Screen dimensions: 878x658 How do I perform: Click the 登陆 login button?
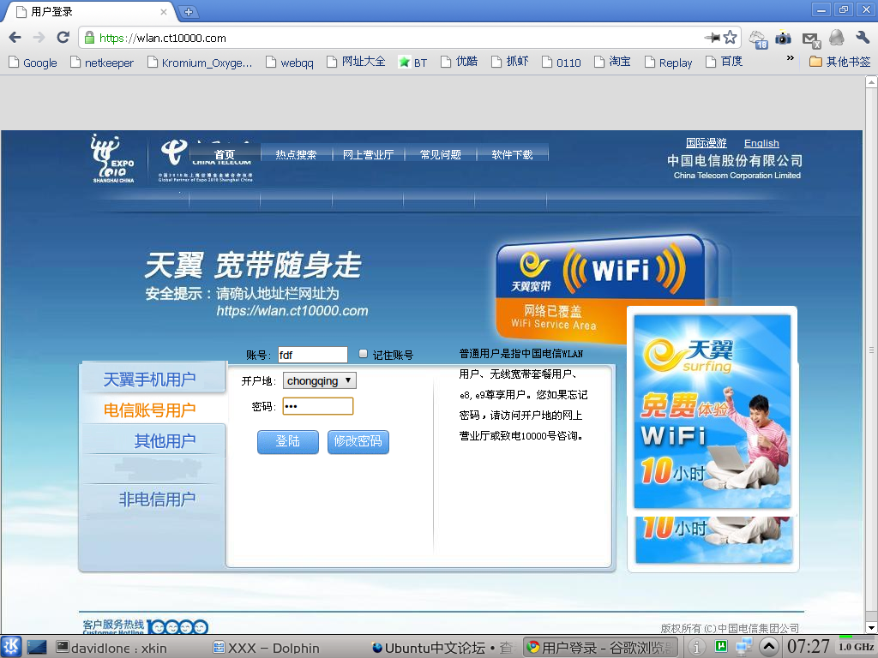point(288,441)
